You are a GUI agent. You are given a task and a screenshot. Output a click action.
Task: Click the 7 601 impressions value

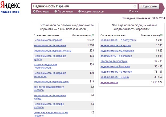point(159,56)
